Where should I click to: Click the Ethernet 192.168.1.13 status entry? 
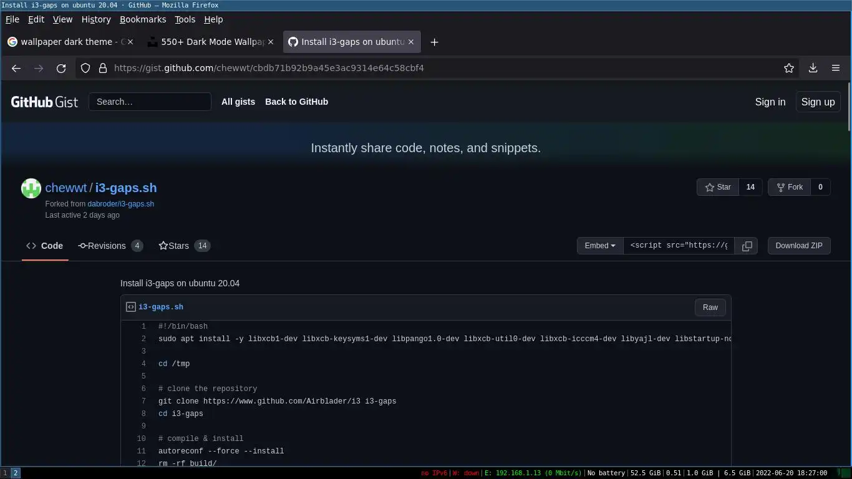point(533,473)
